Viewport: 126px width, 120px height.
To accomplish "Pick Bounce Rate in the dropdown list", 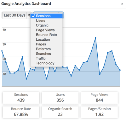I will (47, 35).
